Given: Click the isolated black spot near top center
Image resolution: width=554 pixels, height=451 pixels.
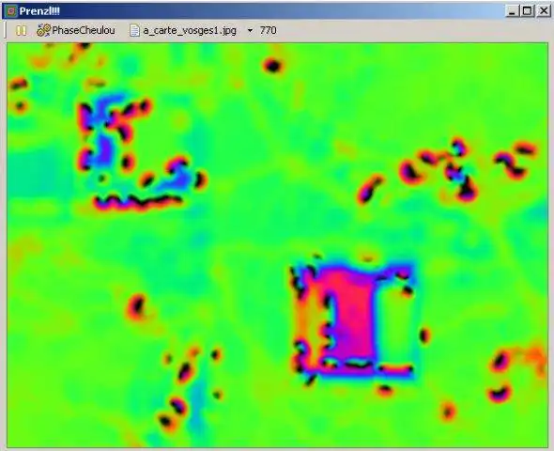Looking at the screenshot, I should tap(272, 66).
